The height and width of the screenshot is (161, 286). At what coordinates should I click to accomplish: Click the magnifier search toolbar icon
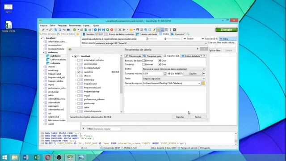(146, 30)
